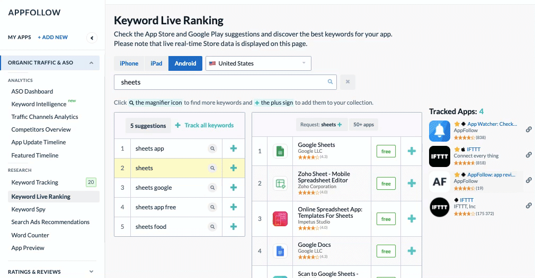
Task: Click the Zoho Sheet app icon
Action: point(280,183)
